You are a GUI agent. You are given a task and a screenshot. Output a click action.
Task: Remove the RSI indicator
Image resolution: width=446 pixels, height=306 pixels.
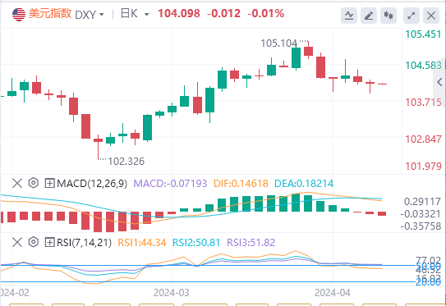point(17,242)
